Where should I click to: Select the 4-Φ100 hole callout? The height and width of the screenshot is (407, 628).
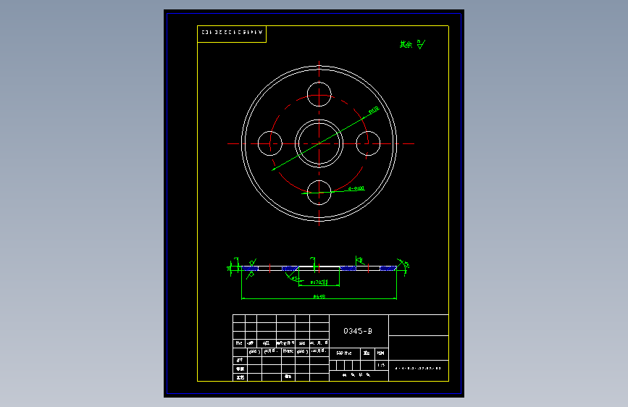pos(356,188)
